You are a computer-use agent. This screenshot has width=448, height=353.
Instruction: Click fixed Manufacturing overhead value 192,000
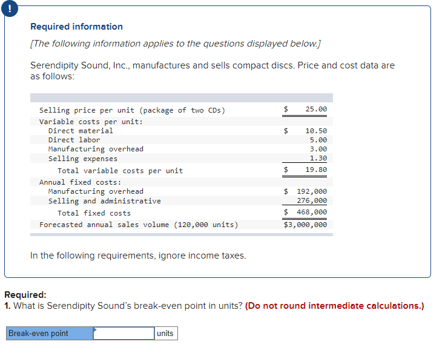point(312,191)
